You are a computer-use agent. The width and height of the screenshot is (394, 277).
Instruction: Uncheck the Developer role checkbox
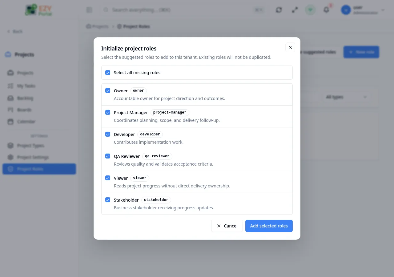point(108,134)
